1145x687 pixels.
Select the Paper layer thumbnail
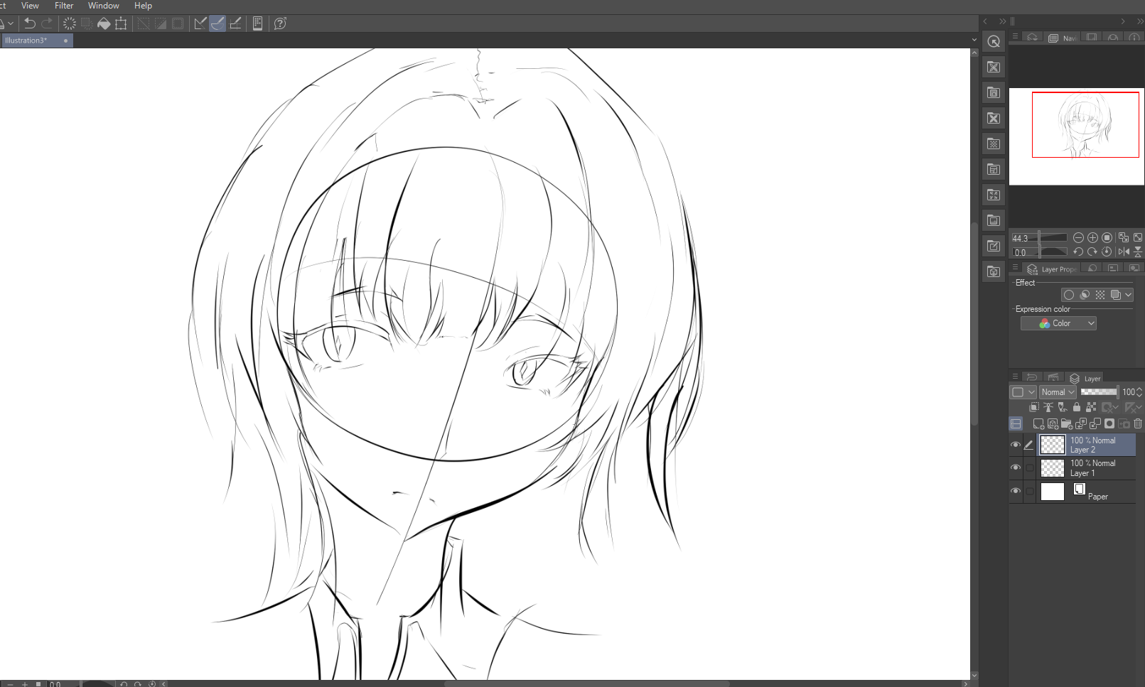1052,491
